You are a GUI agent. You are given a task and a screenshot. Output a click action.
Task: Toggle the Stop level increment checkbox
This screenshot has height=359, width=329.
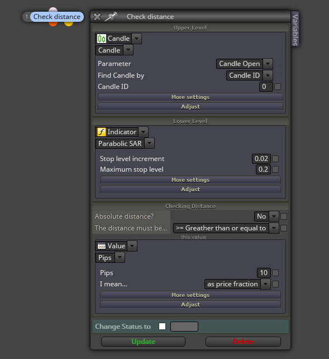pyautogui.click(x=275, y=159)
